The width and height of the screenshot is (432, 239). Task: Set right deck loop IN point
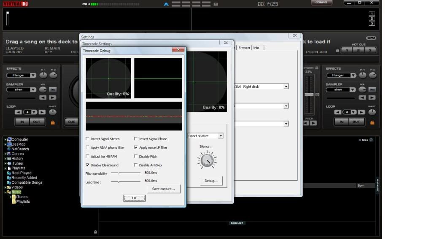pyautogui.click(x=342, y=122)
